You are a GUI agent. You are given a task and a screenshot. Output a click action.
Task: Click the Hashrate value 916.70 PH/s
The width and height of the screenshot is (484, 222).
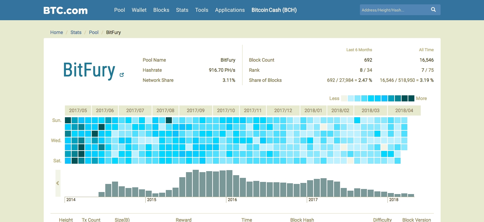coord(222,70)
